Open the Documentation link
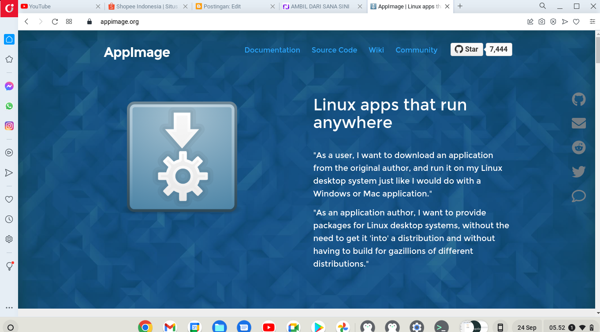 tap(272, 50)
